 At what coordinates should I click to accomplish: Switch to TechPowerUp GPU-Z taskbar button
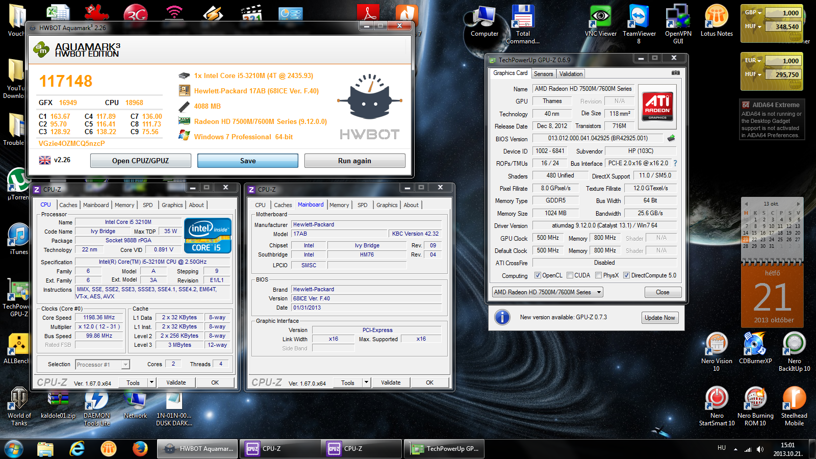444,449
